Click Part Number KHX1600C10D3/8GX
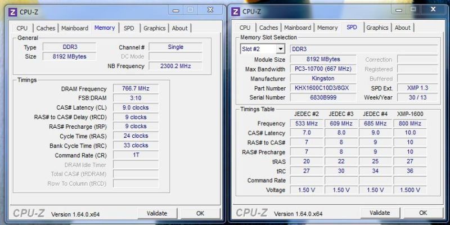This screenshot has height=225, width=450. coord(323,88)
